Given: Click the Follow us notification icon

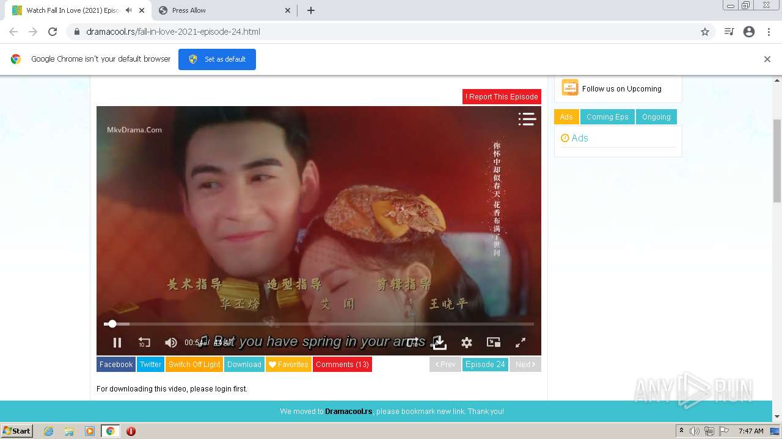Looking at the screenshot, I should (570, 88).
